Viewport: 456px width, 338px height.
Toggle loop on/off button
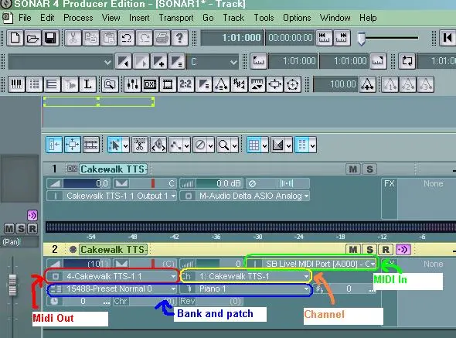click(x=407, y=61)
